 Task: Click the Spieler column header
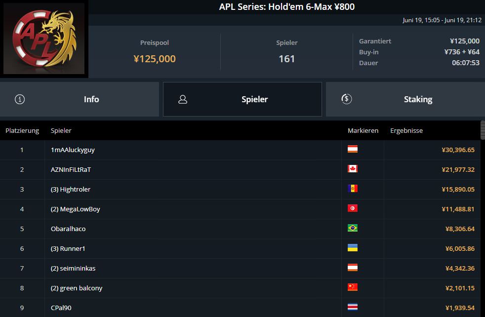(x=61, y=131)
